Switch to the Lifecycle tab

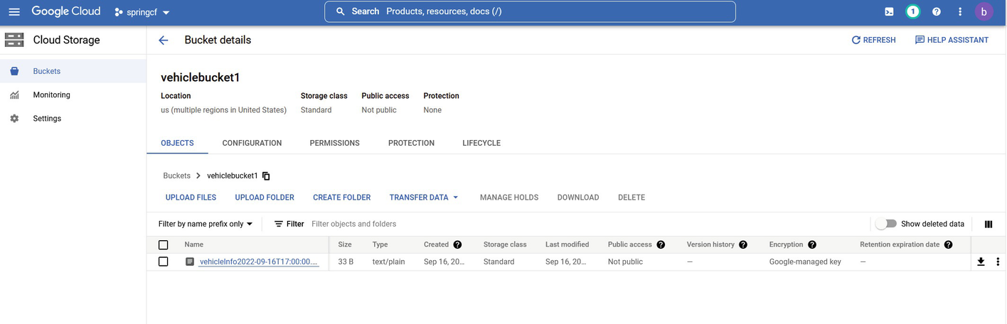click(481, 143)
